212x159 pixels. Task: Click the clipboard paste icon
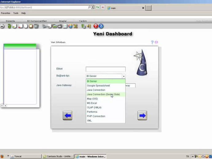(31, 26)
